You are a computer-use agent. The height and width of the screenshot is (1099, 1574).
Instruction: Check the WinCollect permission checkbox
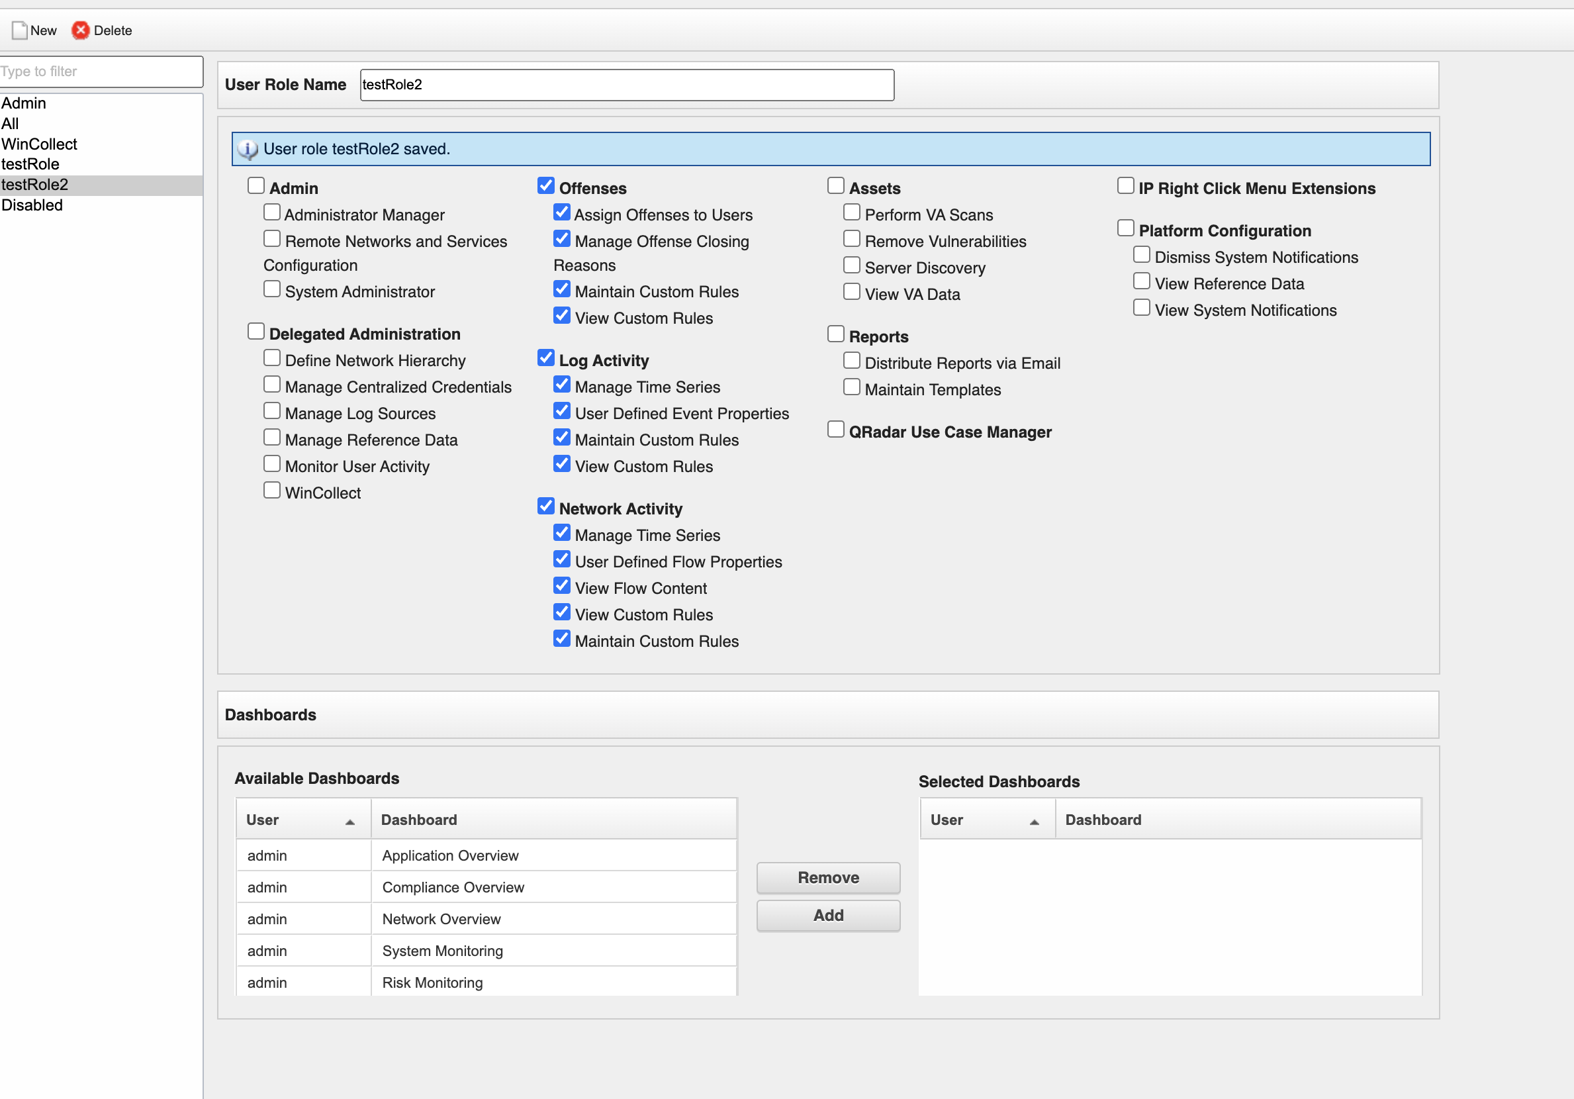271,491
